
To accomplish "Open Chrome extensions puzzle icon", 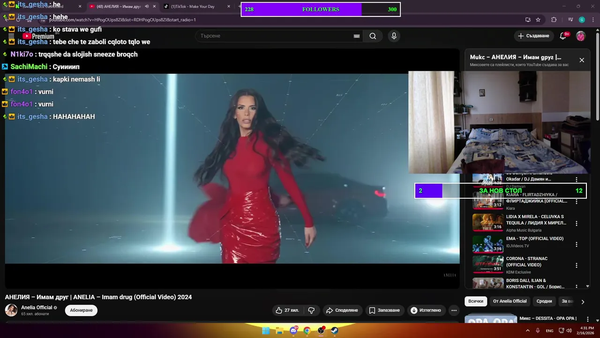I will point(554,20).
